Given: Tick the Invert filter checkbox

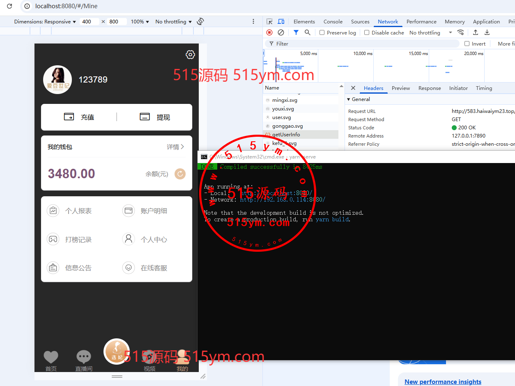Looking at the screenshot, I should [x=467, y=44].
